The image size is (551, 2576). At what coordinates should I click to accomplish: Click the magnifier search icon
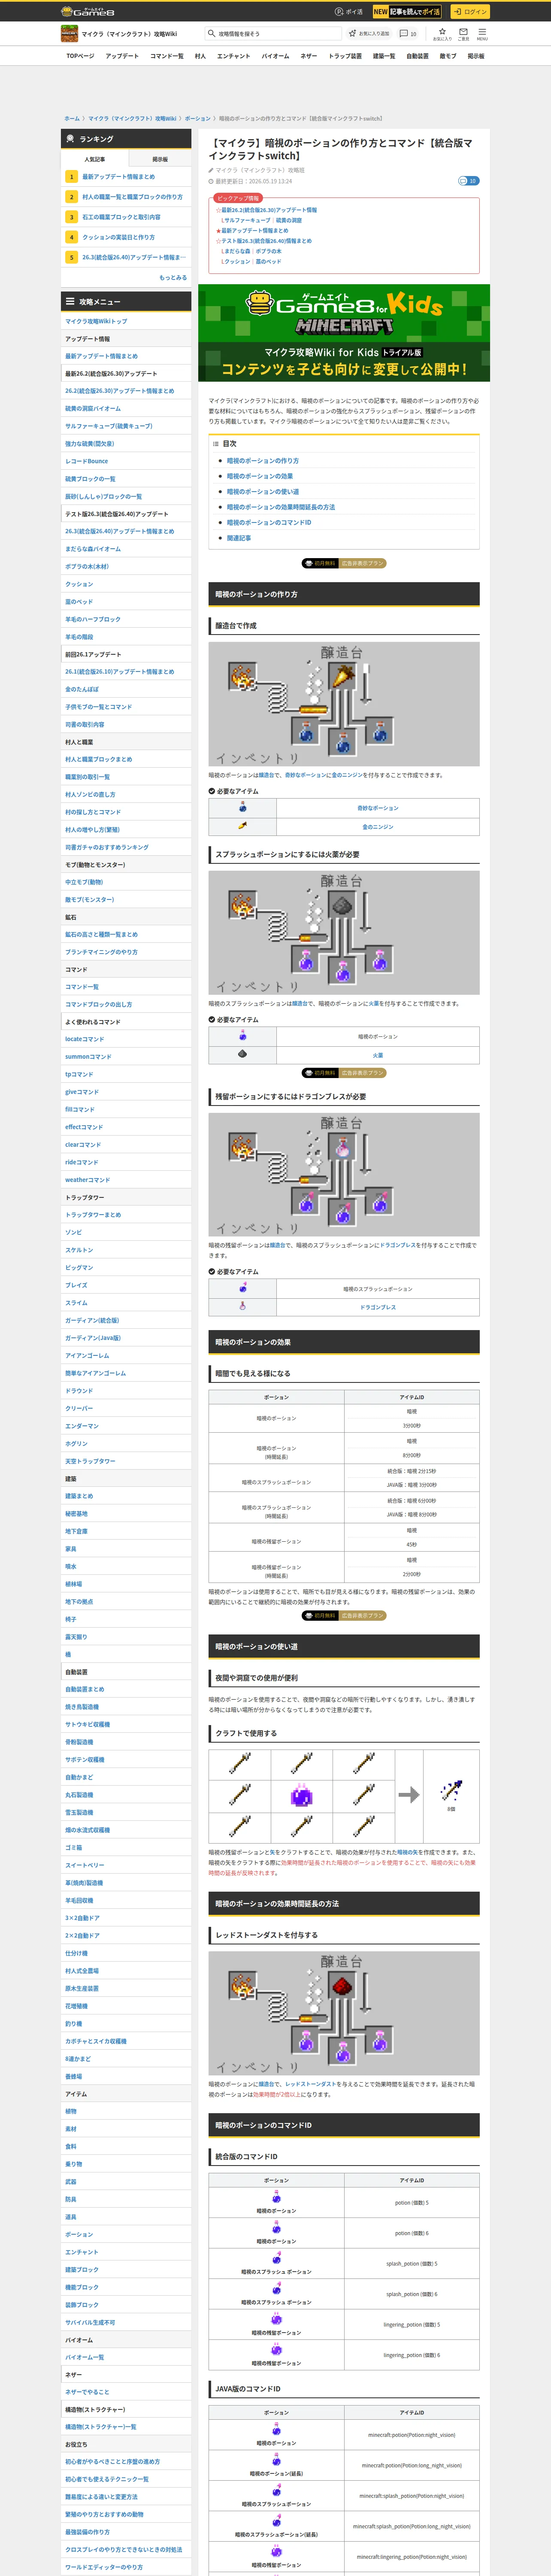tap(211, 34)
